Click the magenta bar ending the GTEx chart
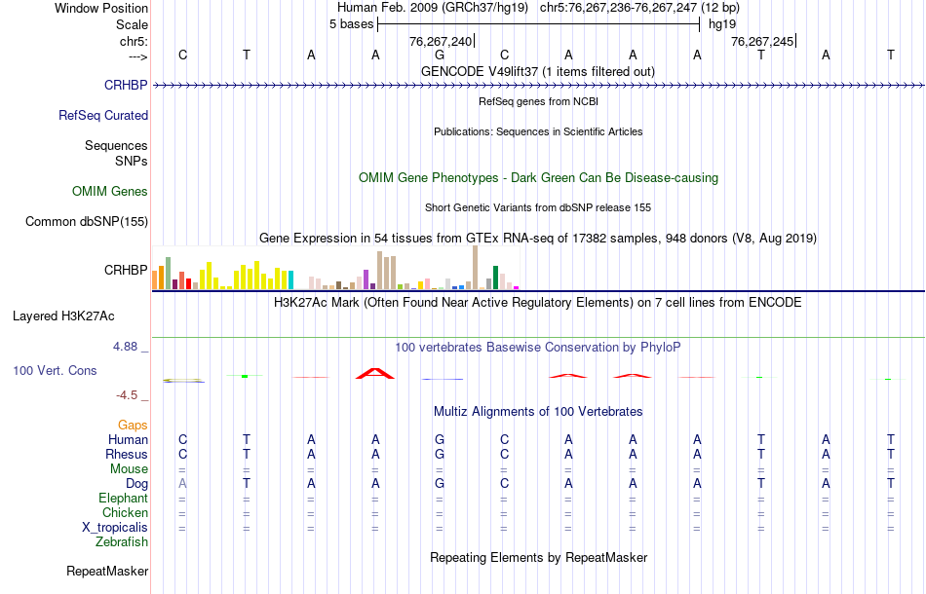This screenshot has height=594, width=926. 517,288
